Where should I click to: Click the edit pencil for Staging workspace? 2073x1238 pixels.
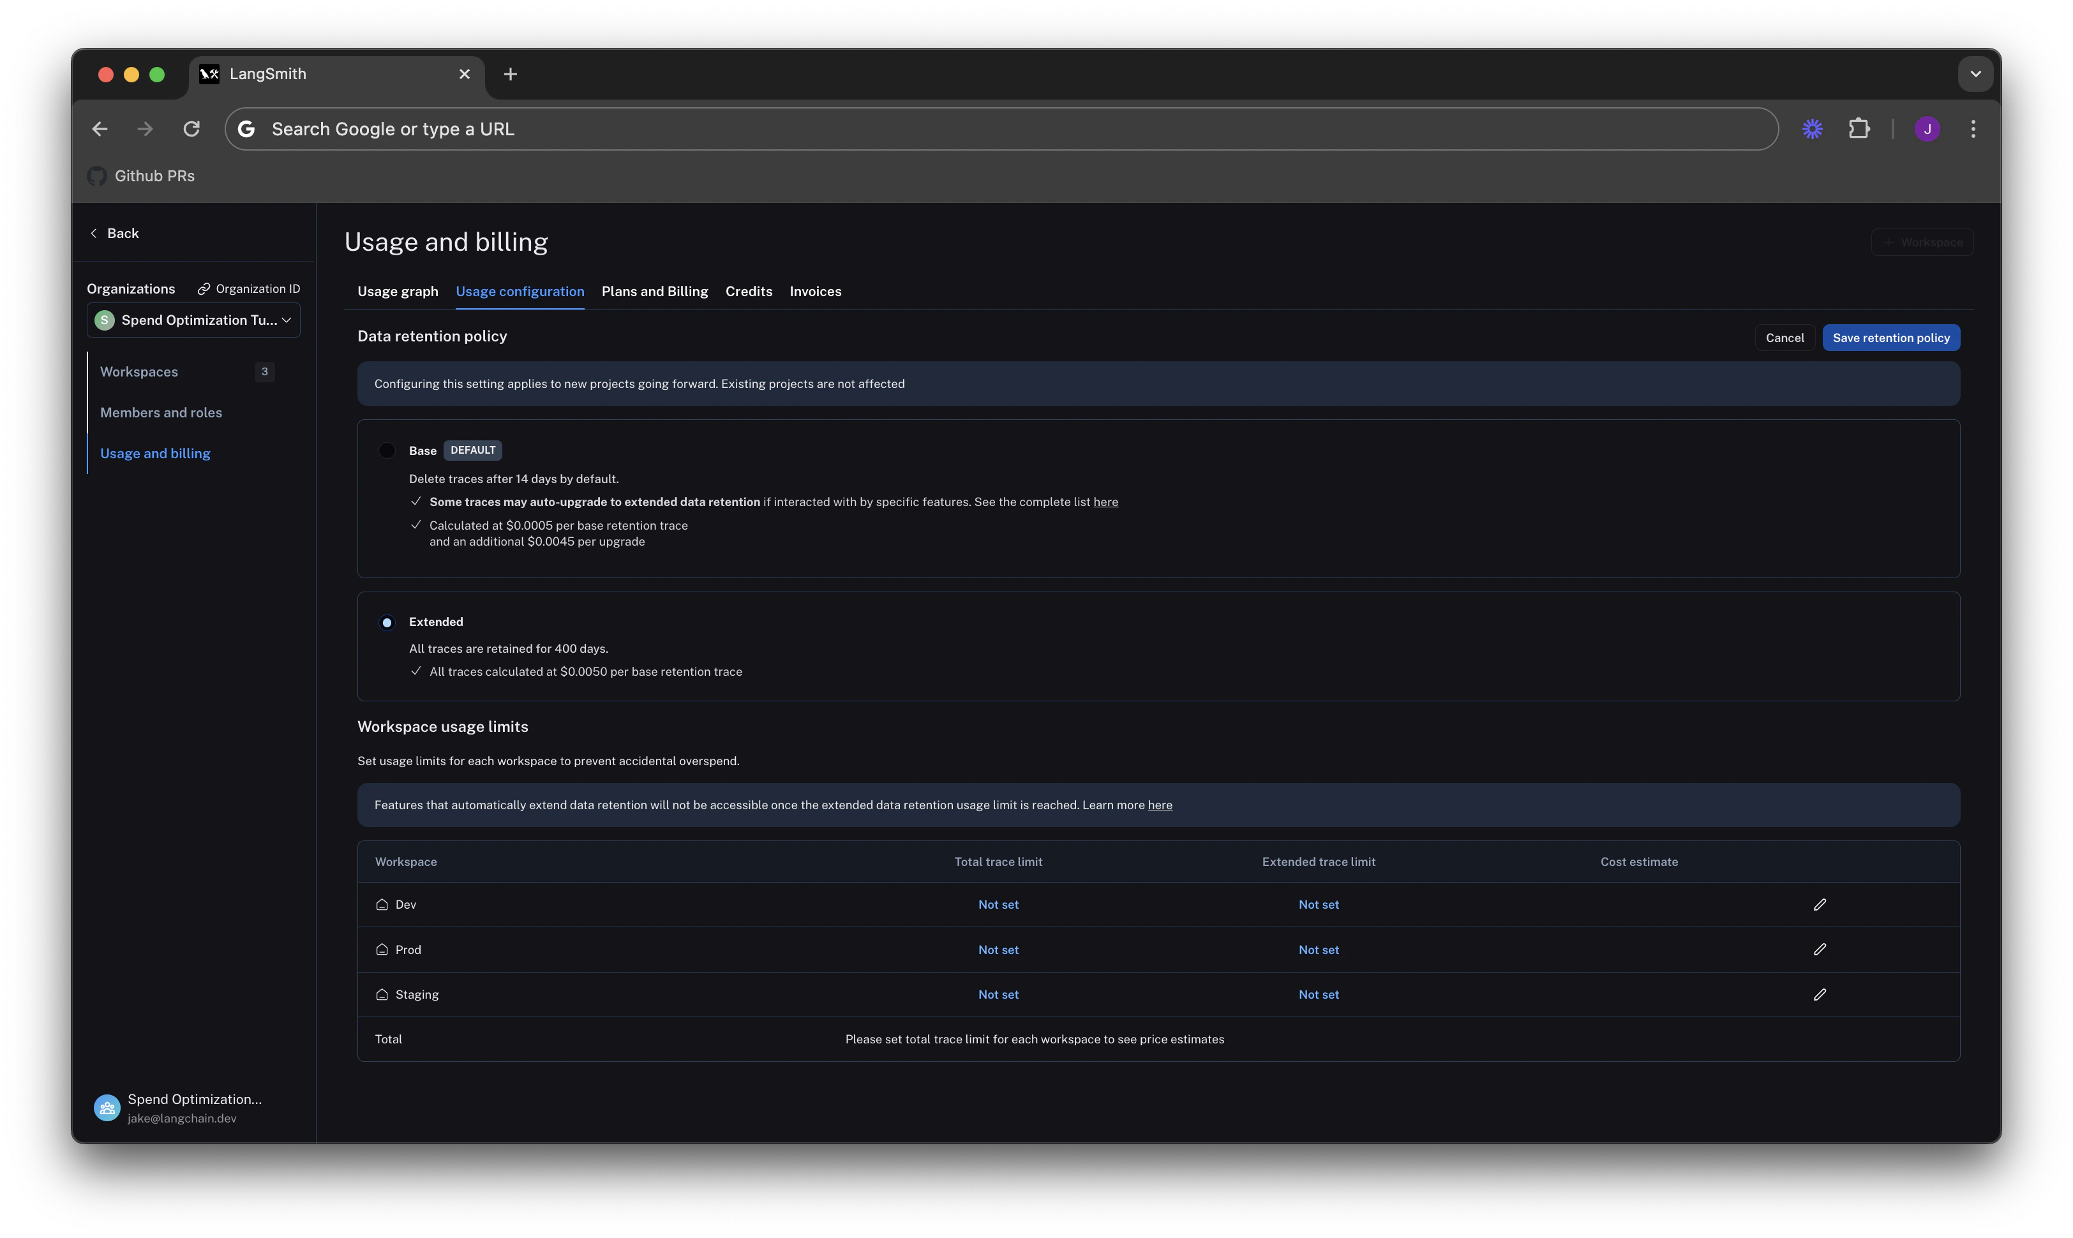(x=1820, y=994)
